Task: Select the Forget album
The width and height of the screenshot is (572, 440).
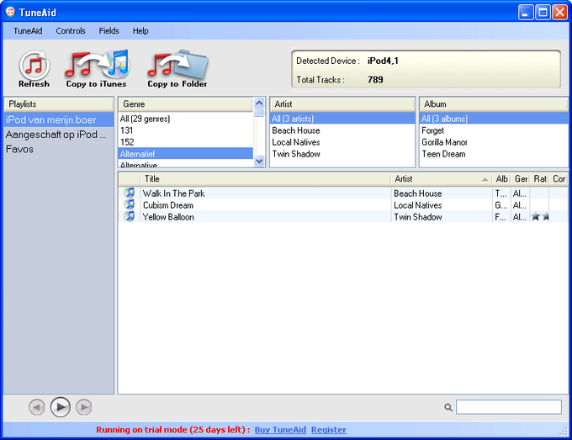Action: (494, 130)
